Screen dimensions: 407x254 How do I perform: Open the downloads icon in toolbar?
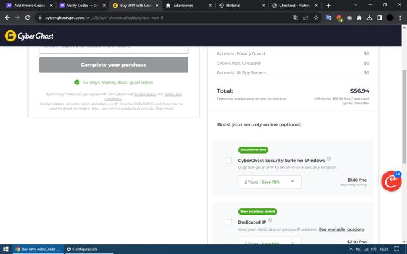(x=369, y=18)
